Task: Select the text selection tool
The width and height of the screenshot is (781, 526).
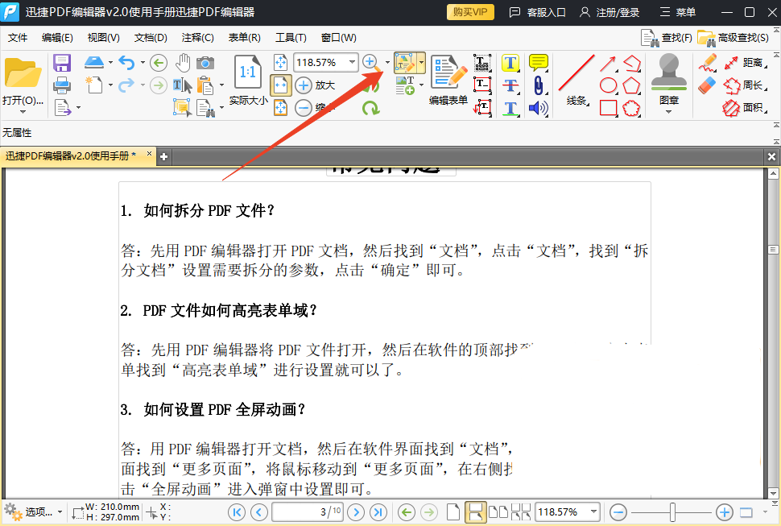Action: click(x=182, y=85)
